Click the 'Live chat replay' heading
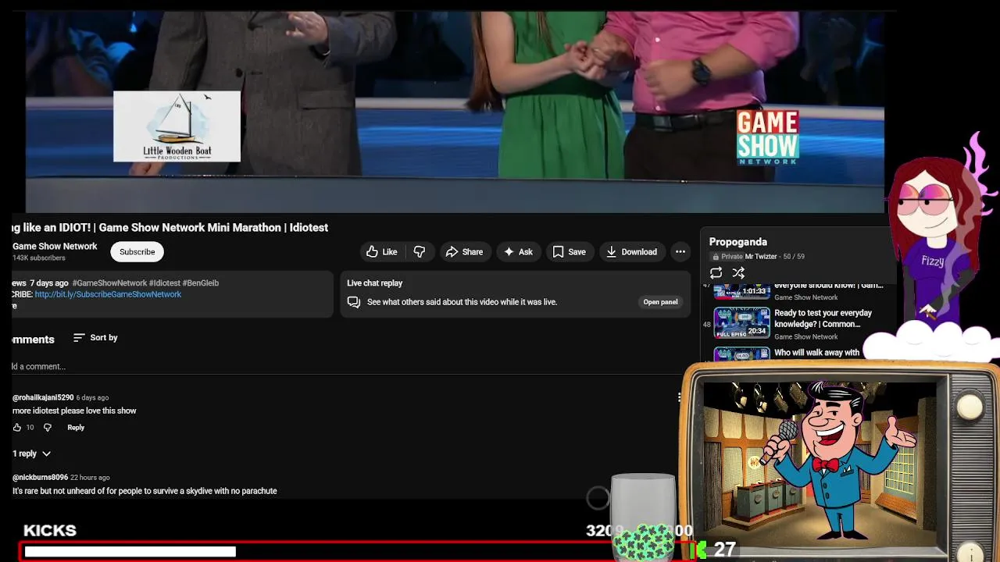 pos(374,283)
